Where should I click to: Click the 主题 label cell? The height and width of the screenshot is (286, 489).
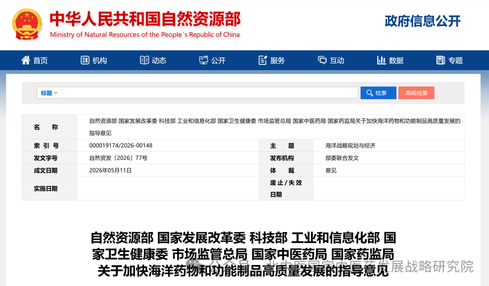click(286, 146)
